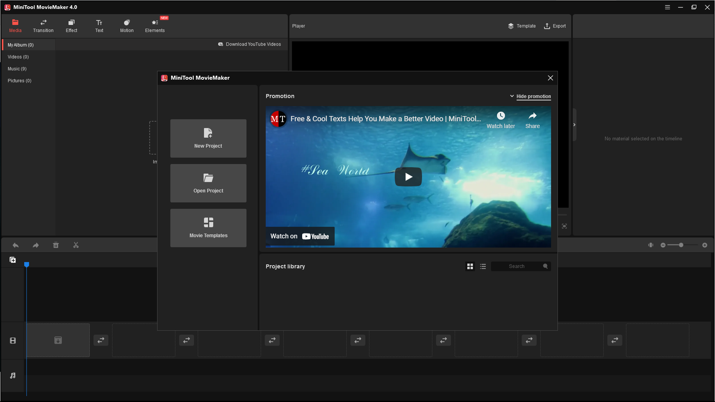Click the blue timeline playhead marker
Screen dimensions: 715x402
(26, 264)
